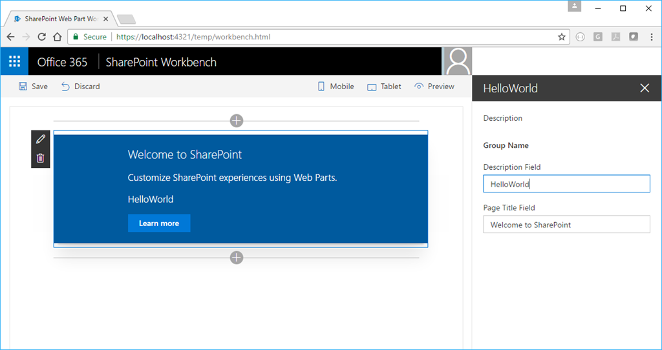Screen dimensions: 662x350
Task: Click the G extension icon
Action: [598, 37]
